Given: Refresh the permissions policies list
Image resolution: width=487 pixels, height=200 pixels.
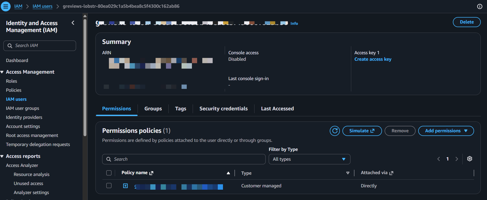Looking at the screenshot, I should (x=335, y=131).
